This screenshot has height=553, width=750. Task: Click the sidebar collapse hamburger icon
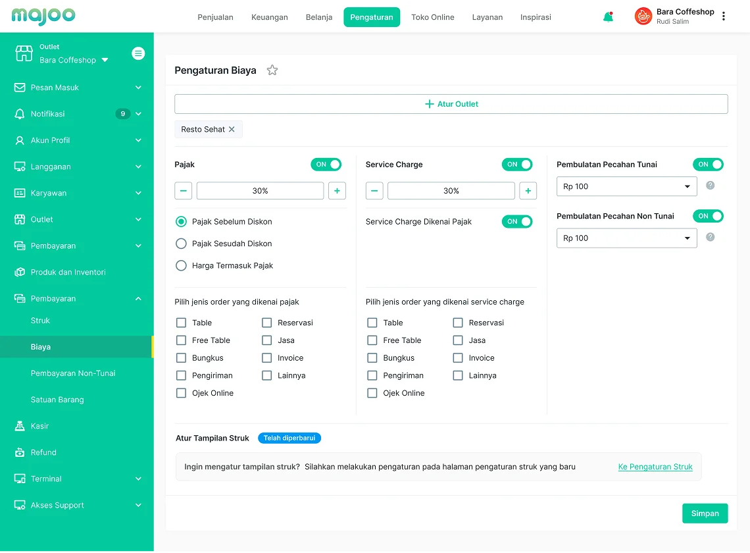pos(138,53)
